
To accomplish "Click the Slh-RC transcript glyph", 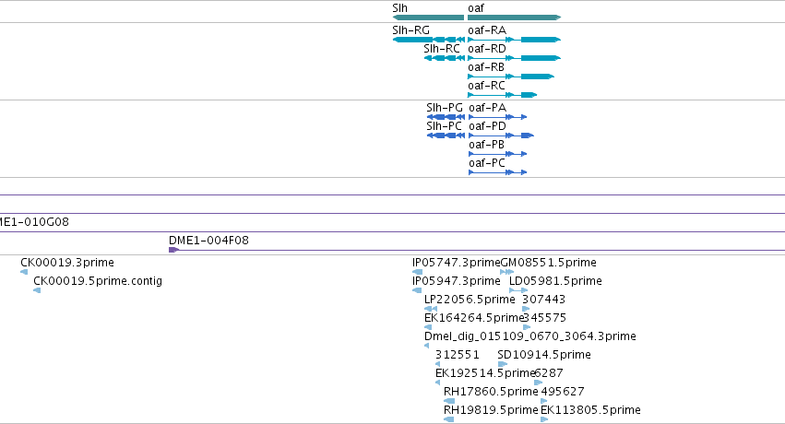I will pyautogui.click(x=444, y=58).
